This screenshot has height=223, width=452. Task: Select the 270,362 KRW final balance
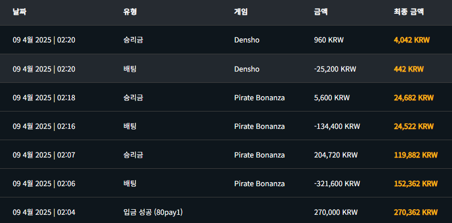pos(416,212)
